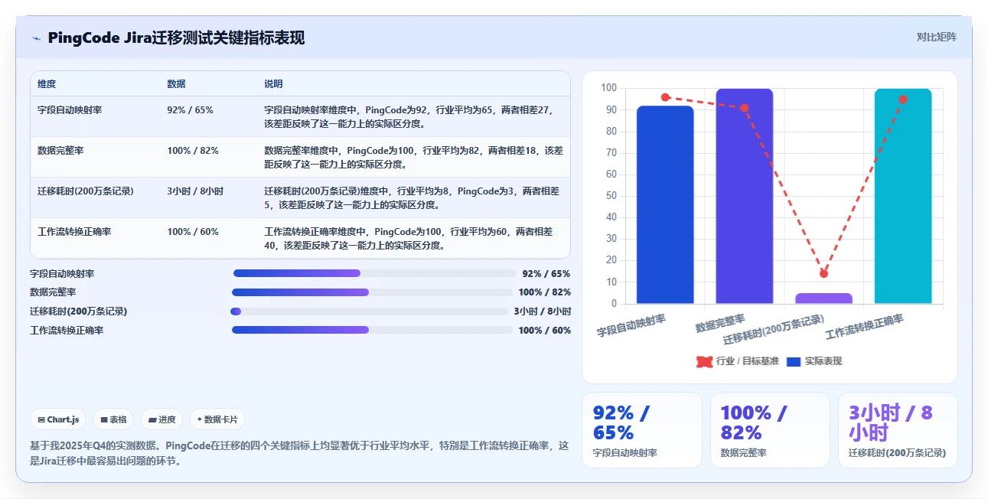This screenshot has height=499, width=988.
Task: Click the 说明 column header
Action: (273, 84)
